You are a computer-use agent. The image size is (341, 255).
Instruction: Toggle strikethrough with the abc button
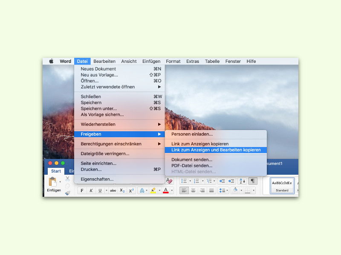(113, 190)
